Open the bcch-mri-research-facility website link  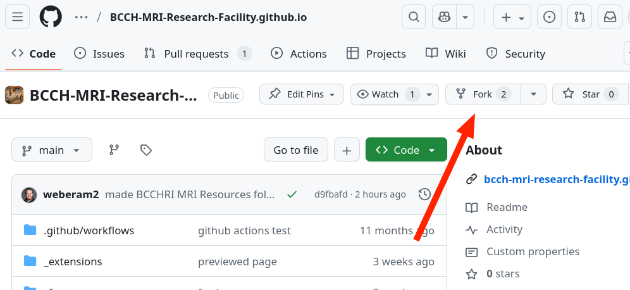pos(555,179)
